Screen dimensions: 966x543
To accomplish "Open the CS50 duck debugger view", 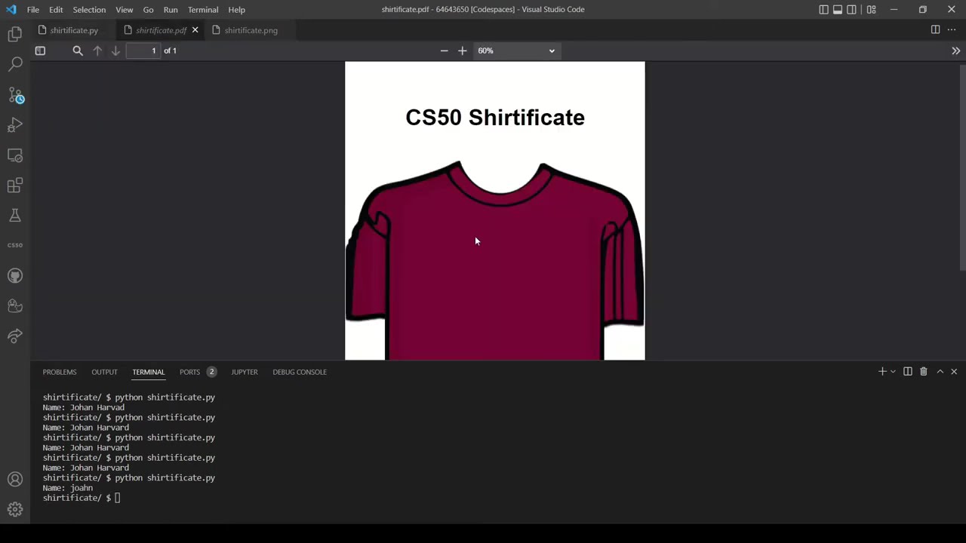I will tap(15, 306).
